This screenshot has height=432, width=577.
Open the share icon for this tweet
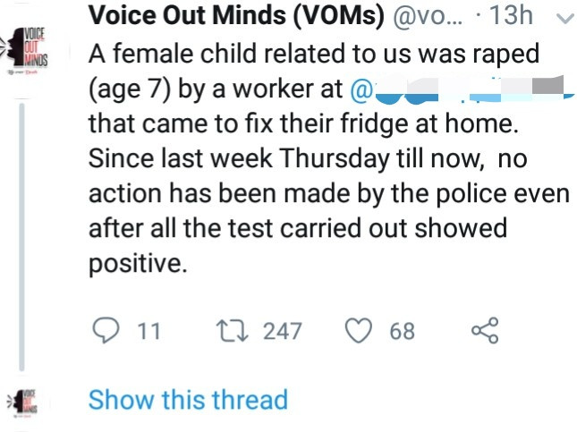coord(484,330)
